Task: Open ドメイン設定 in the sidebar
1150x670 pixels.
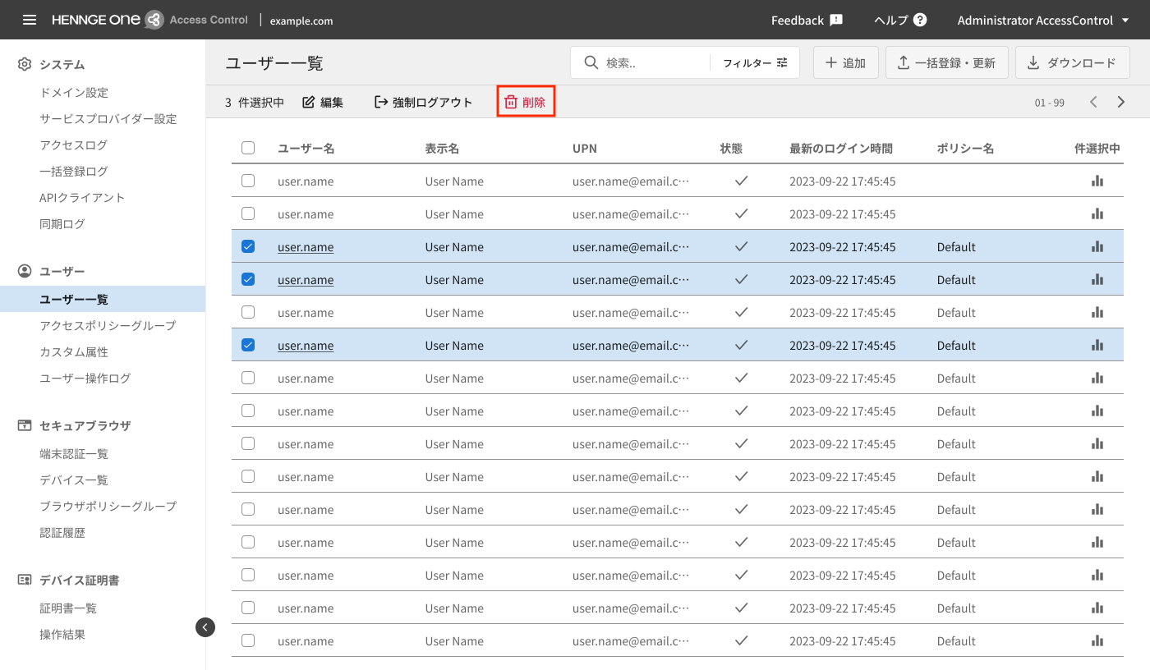Action: click(74, 92)
